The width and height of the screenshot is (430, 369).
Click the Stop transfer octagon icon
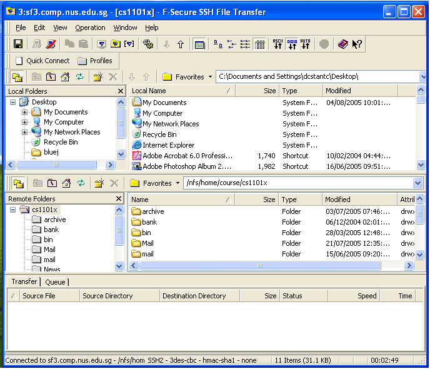(x=324, y=44)
